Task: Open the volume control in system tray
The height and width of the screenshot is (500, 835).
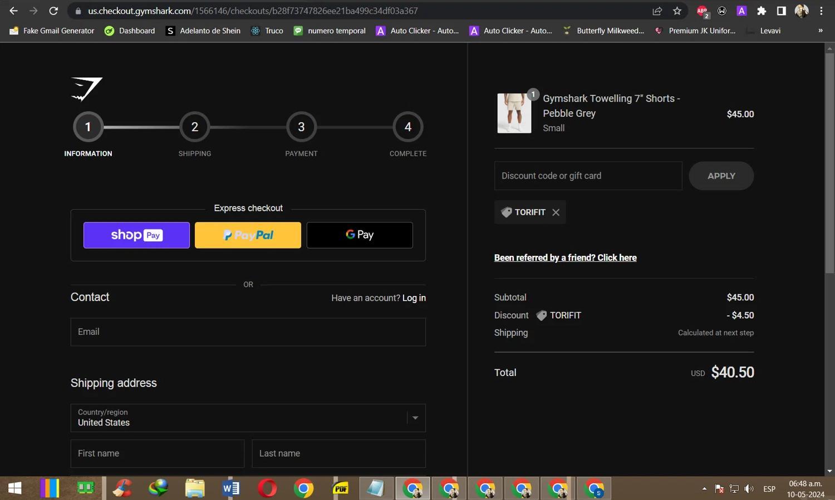Action: pos(749,489)
